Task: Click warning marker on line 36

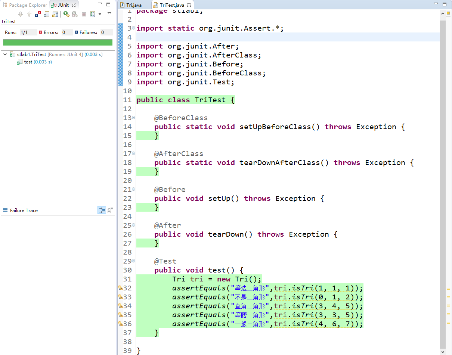Action: (120, 324)
